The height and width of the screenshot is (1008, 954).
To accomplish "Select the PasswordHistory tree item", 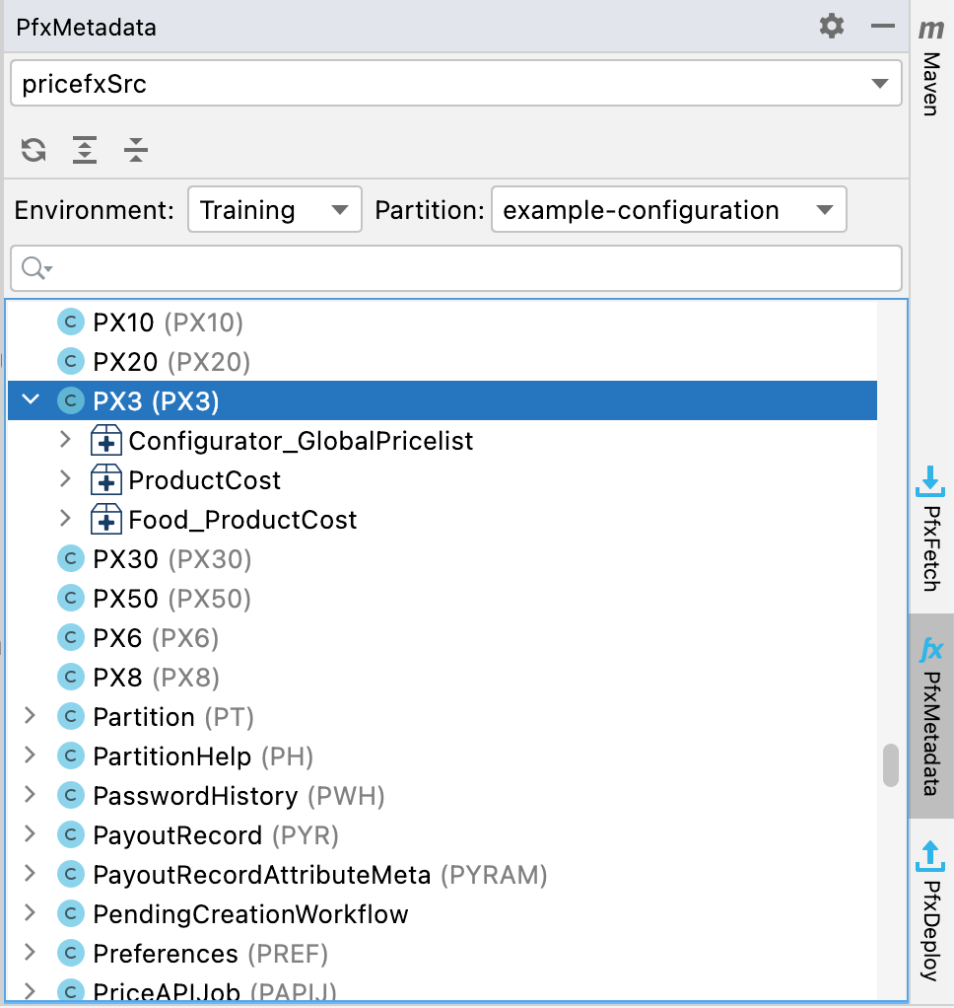I will (x=194, y=796).
